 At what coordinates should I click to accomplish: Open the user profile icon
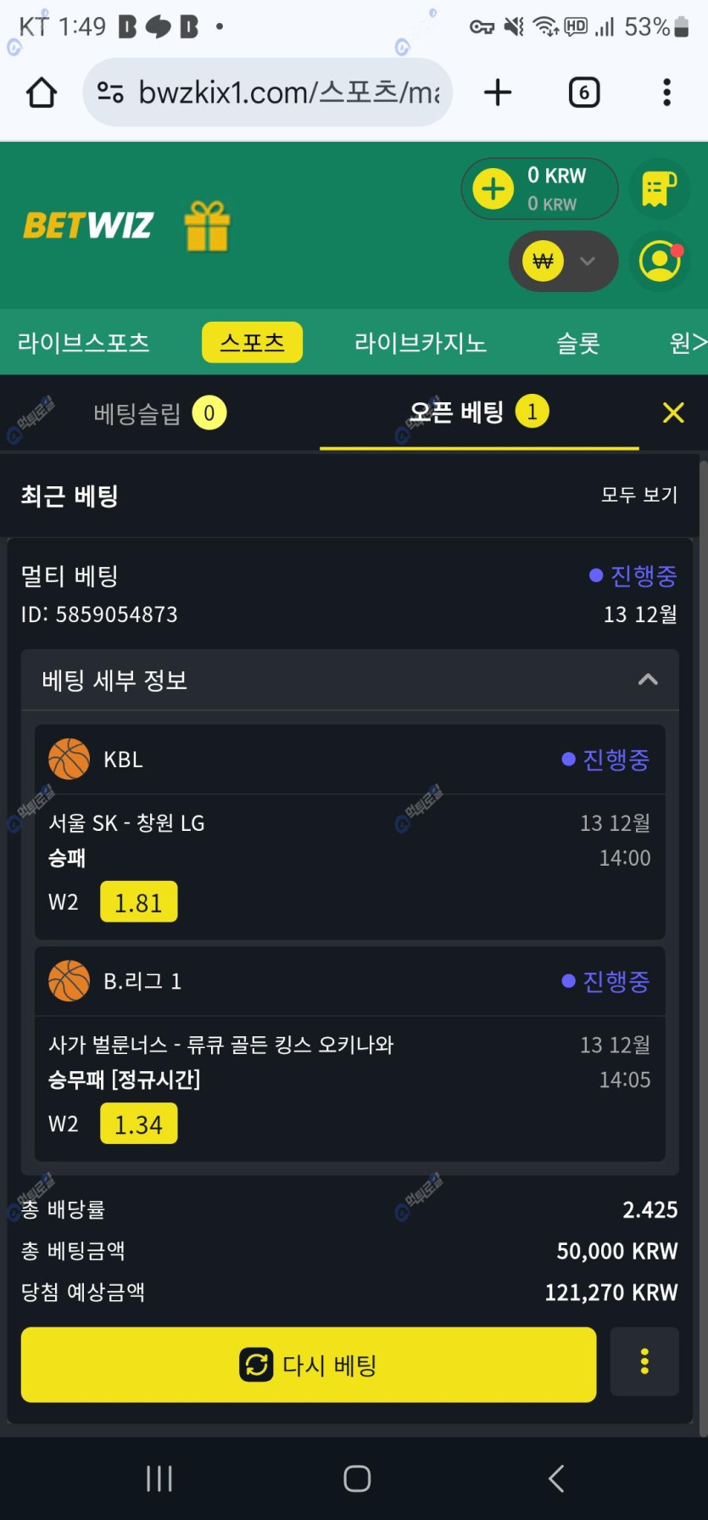[660, 261]
